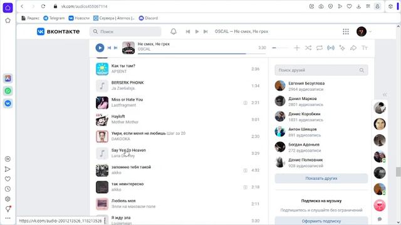Click the plus icon in player
401x225 pixels.
[296, 47]
